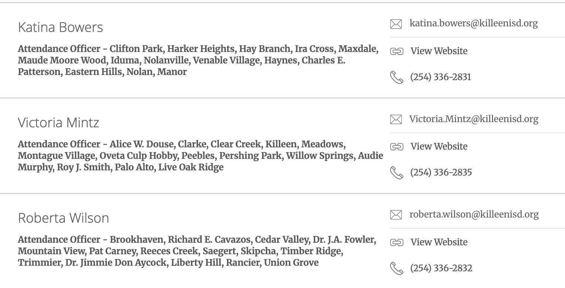Email katina.bowers@killeenisd.org
The height and width of the screenshot is (288, 565).
pos(473,23)
